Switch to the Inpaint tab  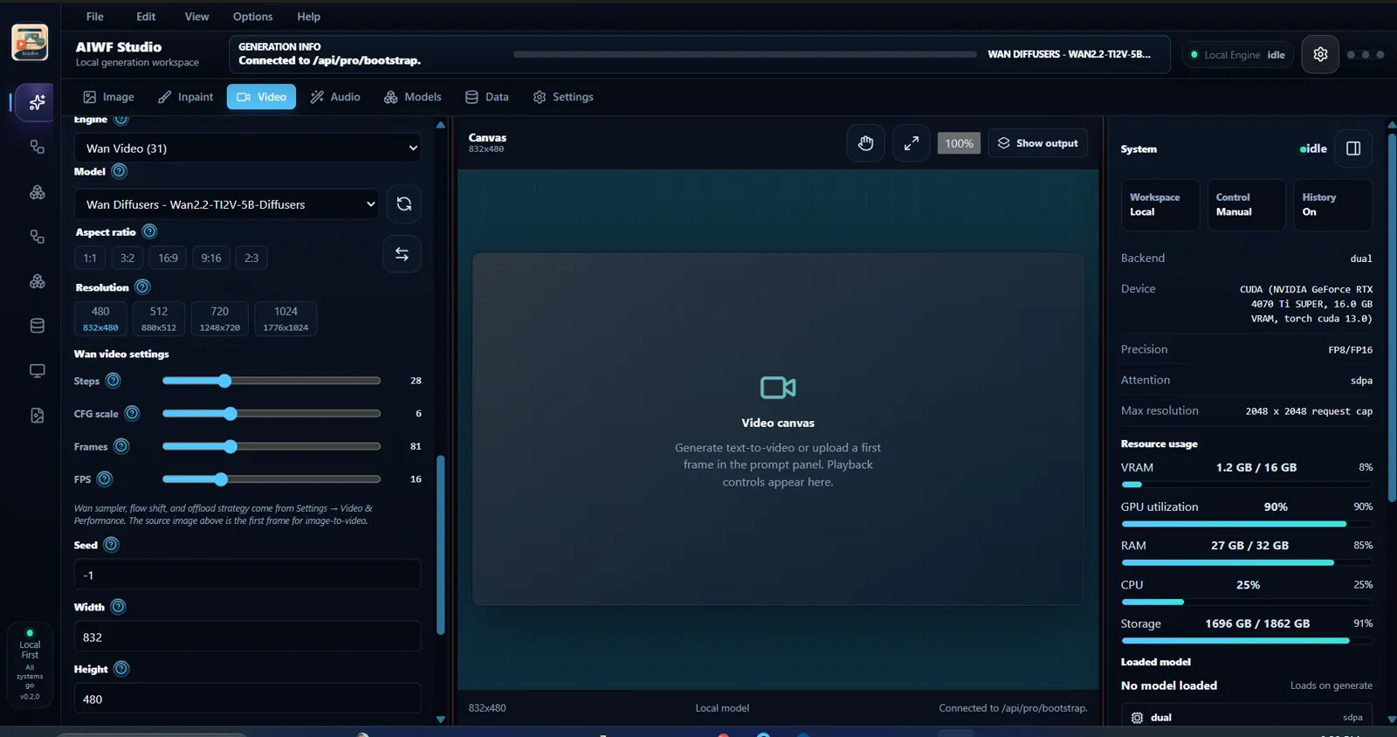click(x=185, y=97)
